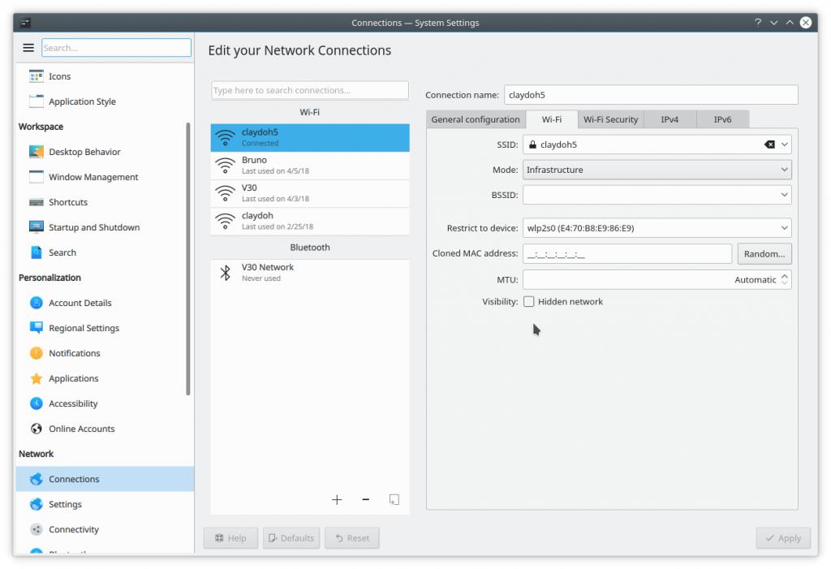Click the sidebar vertical scrollbar
Viewport: 831px width, 569px height.
point(188,260)
